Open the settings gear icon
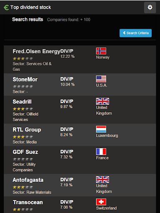 pos(150,7)
